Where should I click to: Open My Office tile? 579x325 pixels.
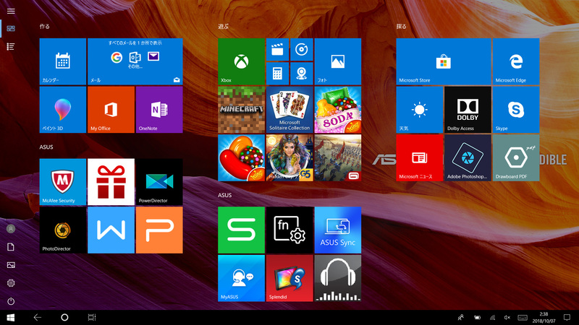click(111, 110)
